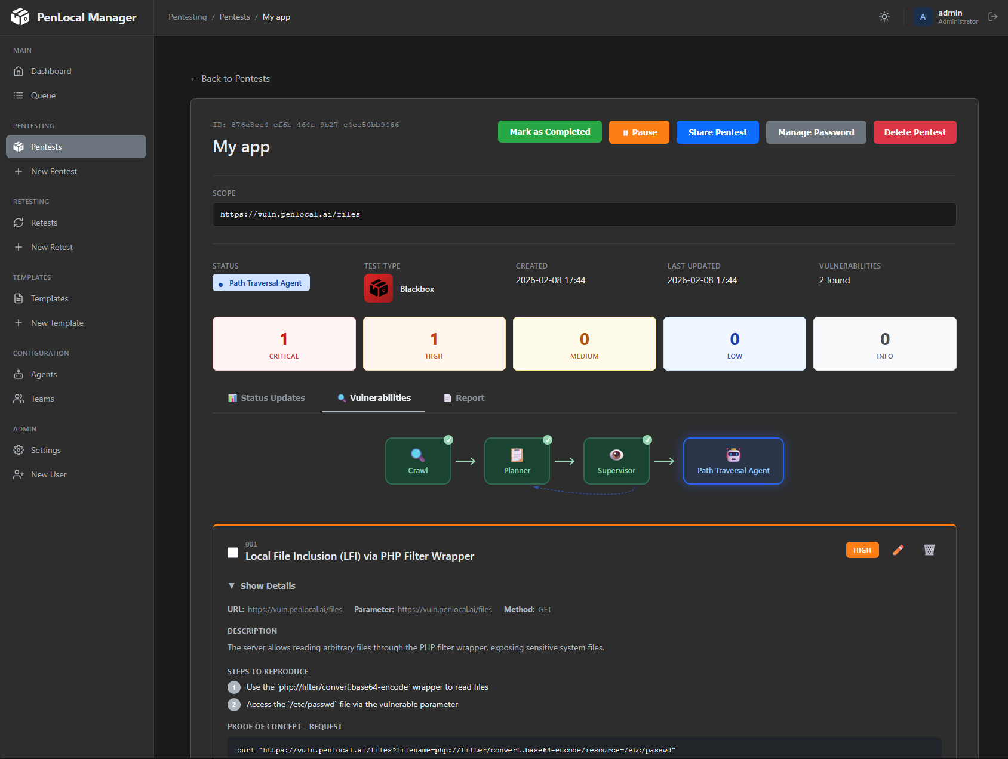Select the Crawl workflow node
The width and height of the screenshot is (1008, 759).
(417, 461)
